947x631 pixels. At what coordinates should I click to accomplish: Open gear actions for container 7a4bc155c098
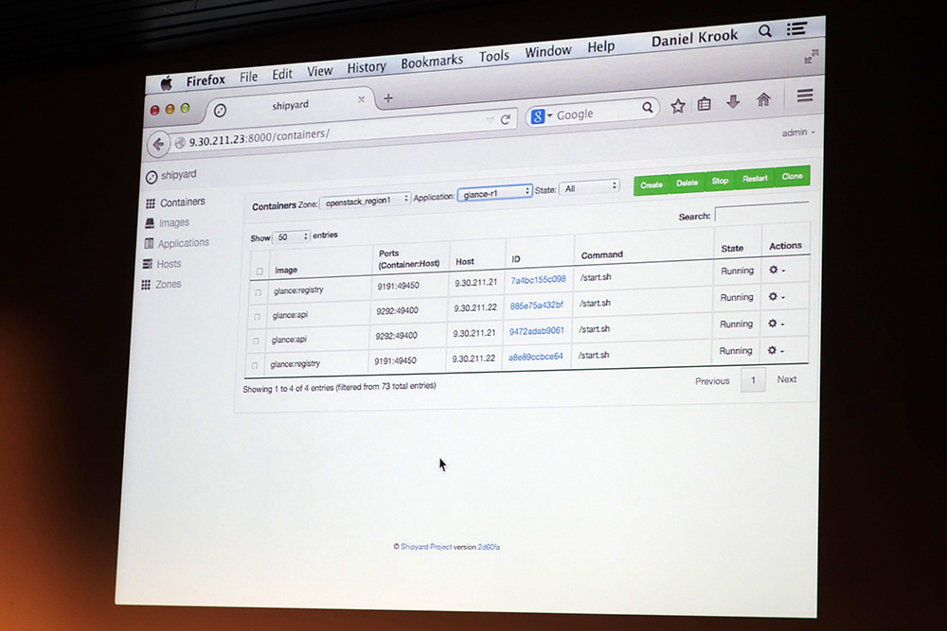point(777,271)
